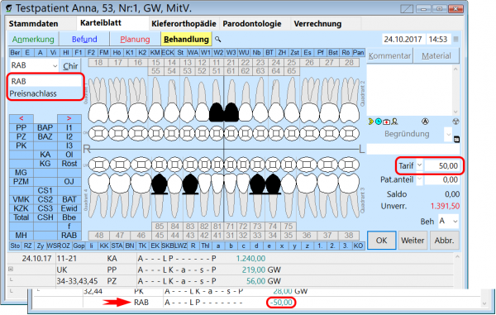Image resolution: width=496 pixels, height=315 pixels.
Task: Click the cyan clock icon
Action: (379, 122)
